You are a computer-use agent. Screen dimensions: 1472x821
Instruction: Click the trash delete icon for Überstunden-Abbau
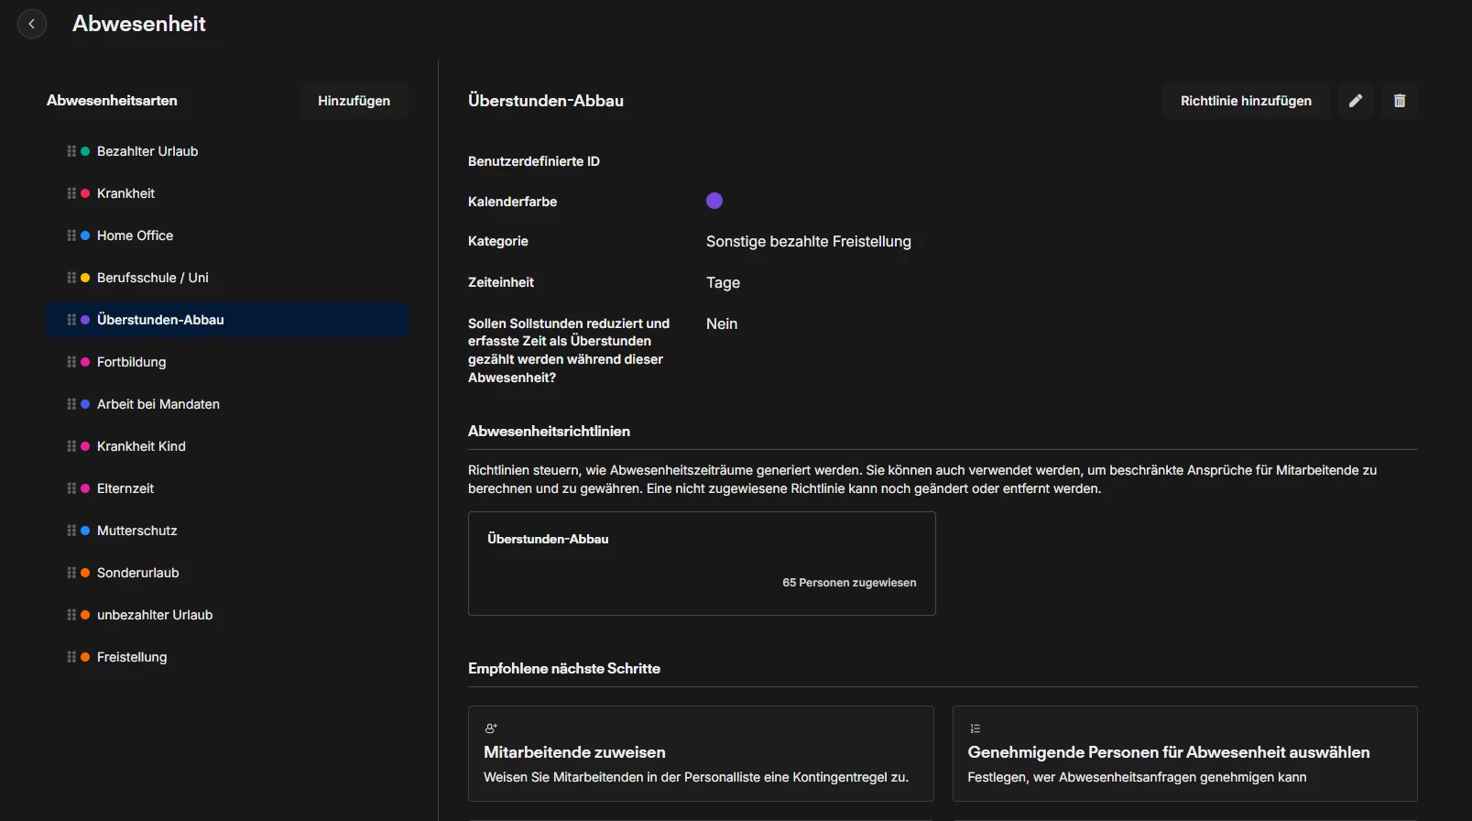tap(1400, 101)
